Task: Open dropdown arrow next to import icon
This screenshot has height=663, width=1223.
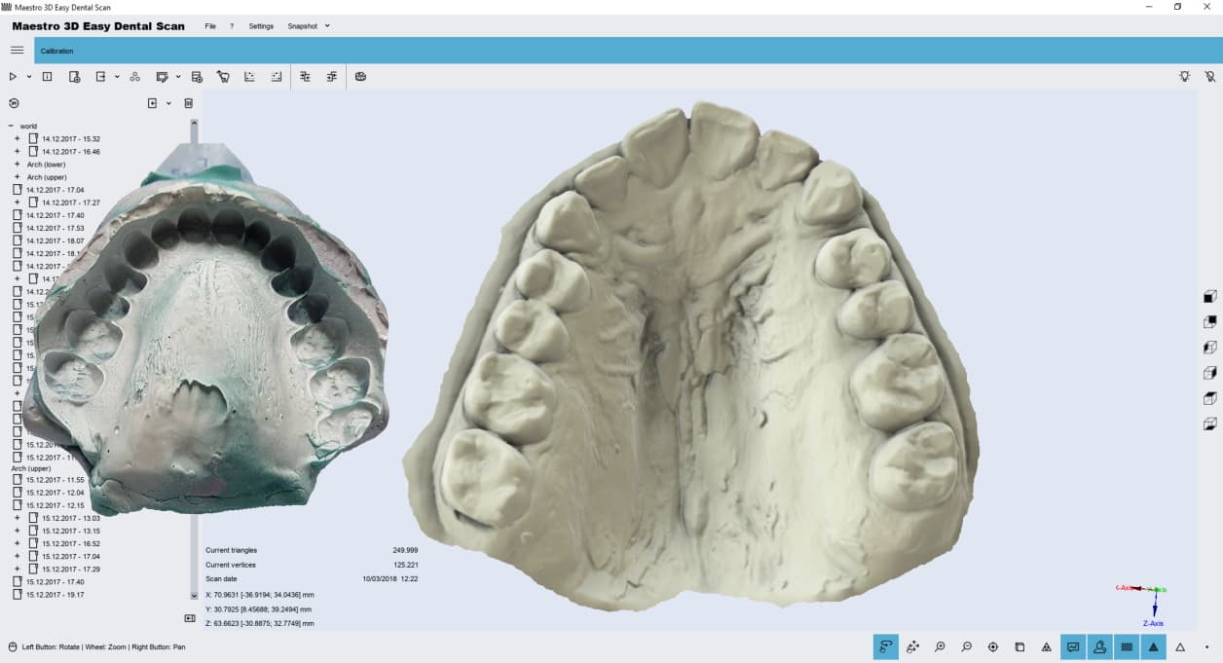Action: pos(168,103)
